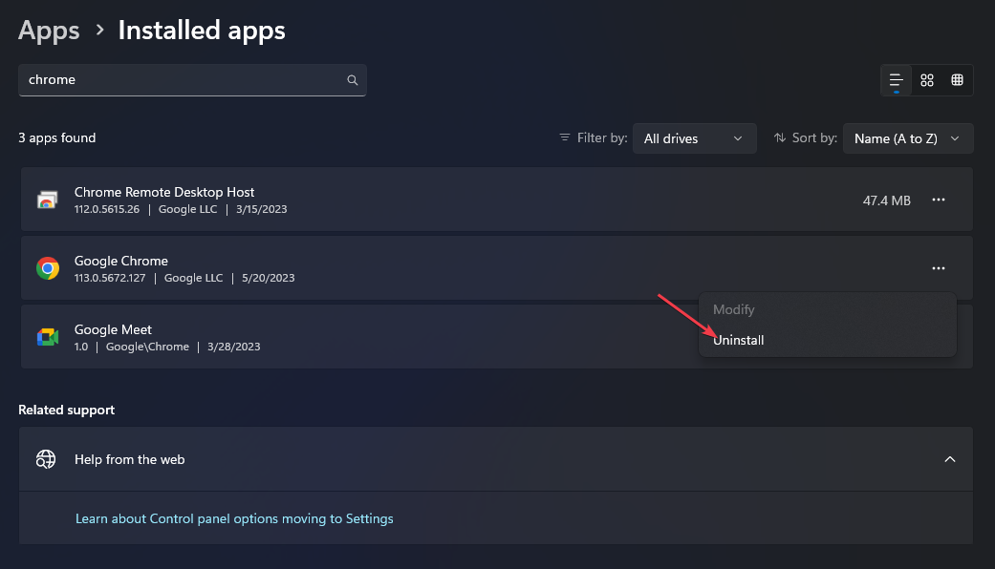Open the Sort by Name dropdown
Viewport: 995px width, 569px height.
click(907, 138)
